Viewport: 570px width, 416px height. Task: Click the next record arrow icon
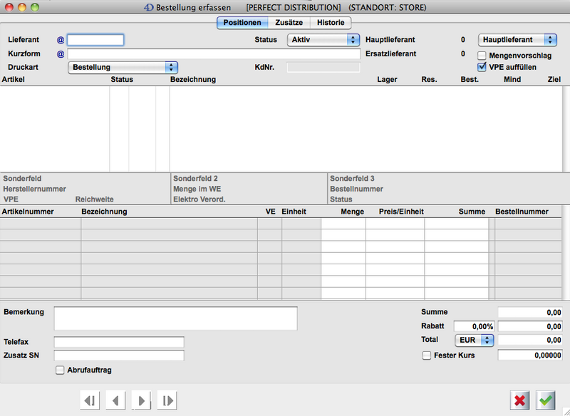pos(141,400)
